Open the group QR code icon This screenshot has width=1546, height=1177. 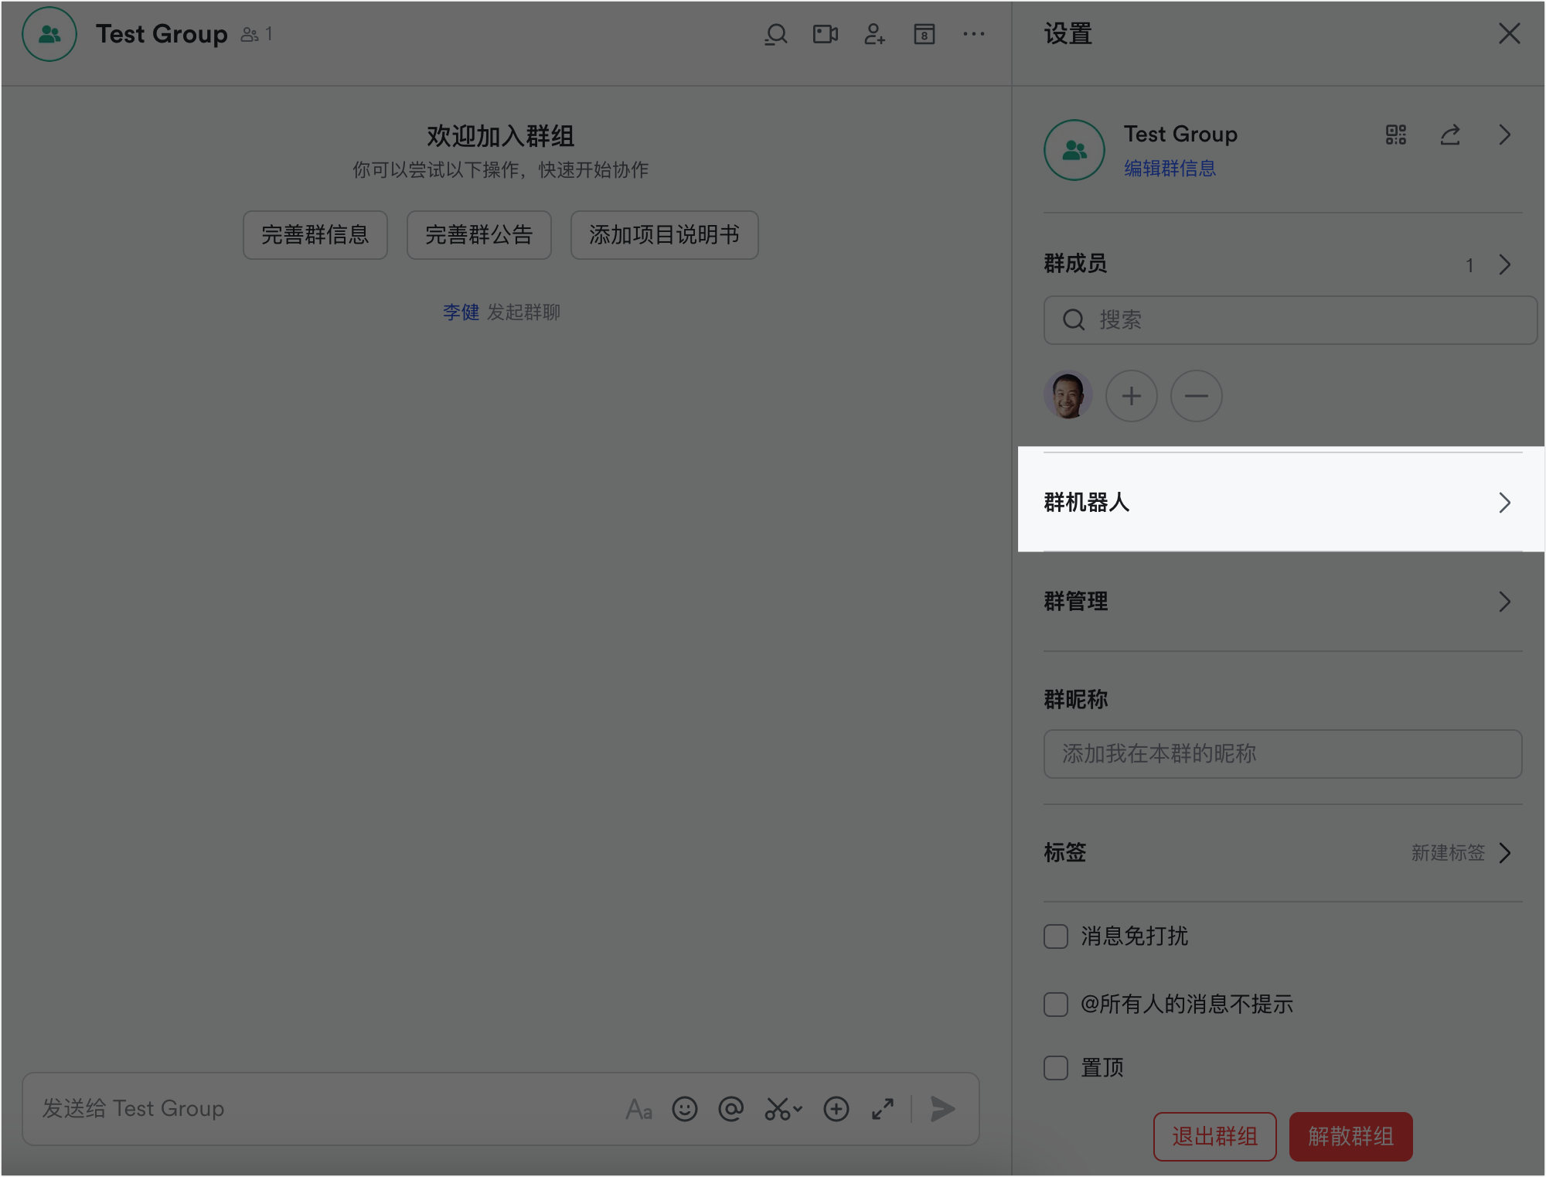[1395, 135]
